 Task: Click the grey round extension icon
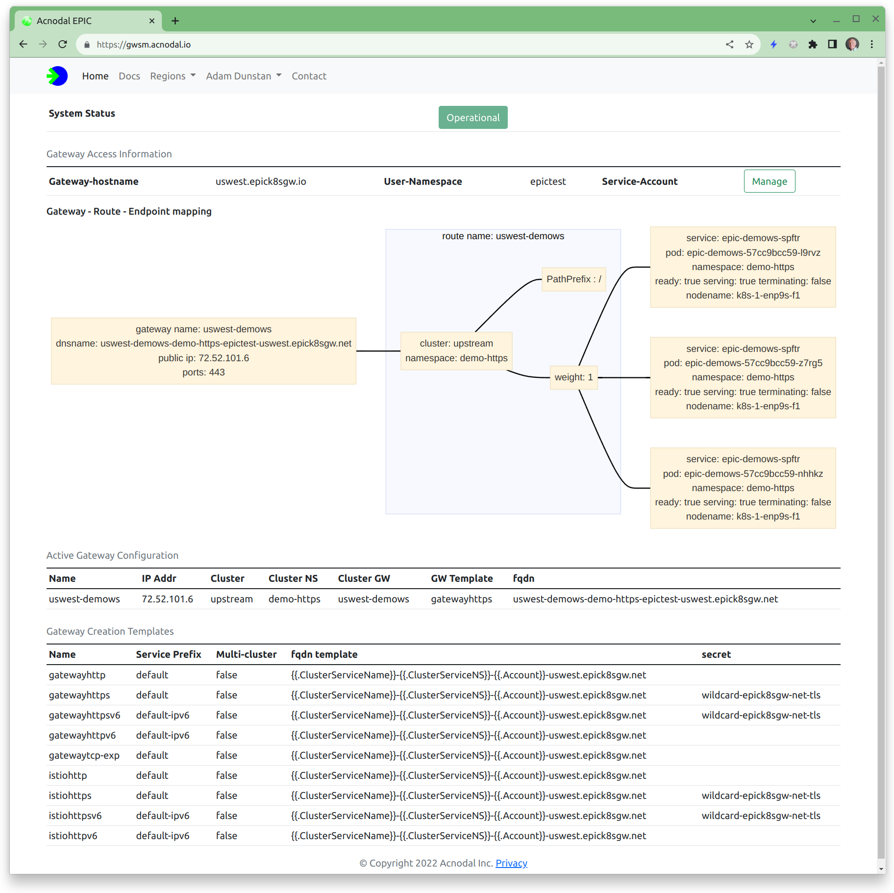click(x=793, y=45)
